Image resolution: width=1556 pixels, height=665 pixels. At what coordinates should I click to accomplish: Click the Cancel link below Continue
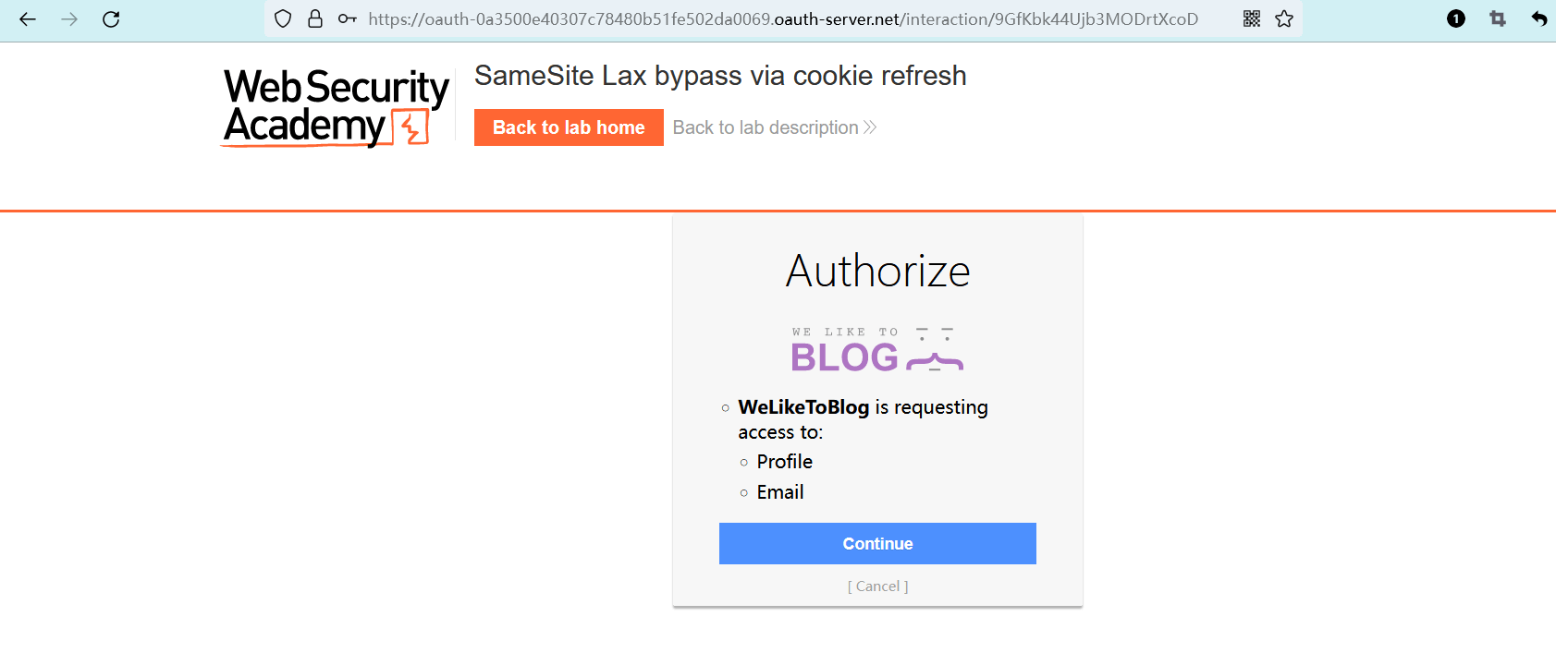877,586
